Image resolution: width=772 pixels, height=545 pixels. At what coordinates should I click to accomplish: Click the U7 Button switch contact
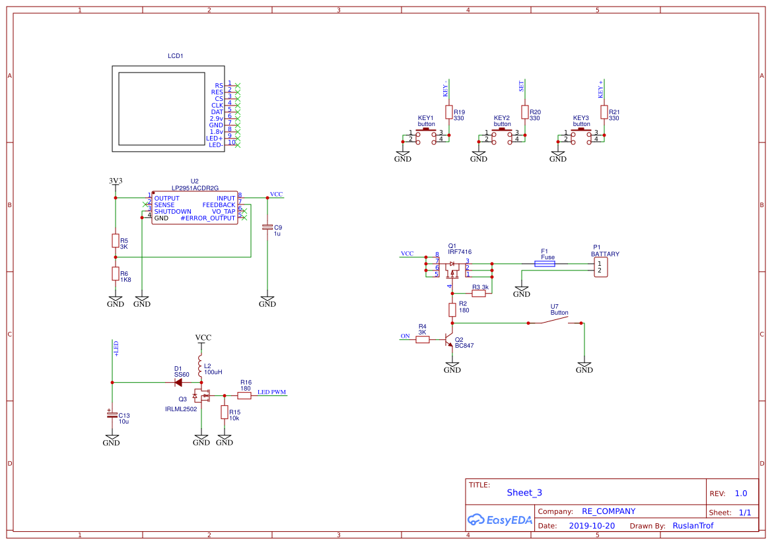(555, 318)
